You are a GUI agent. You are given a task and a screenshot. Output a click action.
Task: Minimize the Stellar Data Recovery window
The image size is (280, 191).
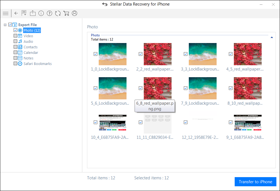pos(261,4)
